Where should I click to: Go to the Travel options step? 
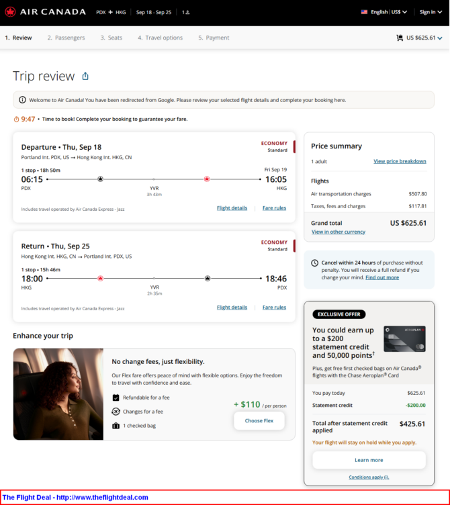click(160, 38)
